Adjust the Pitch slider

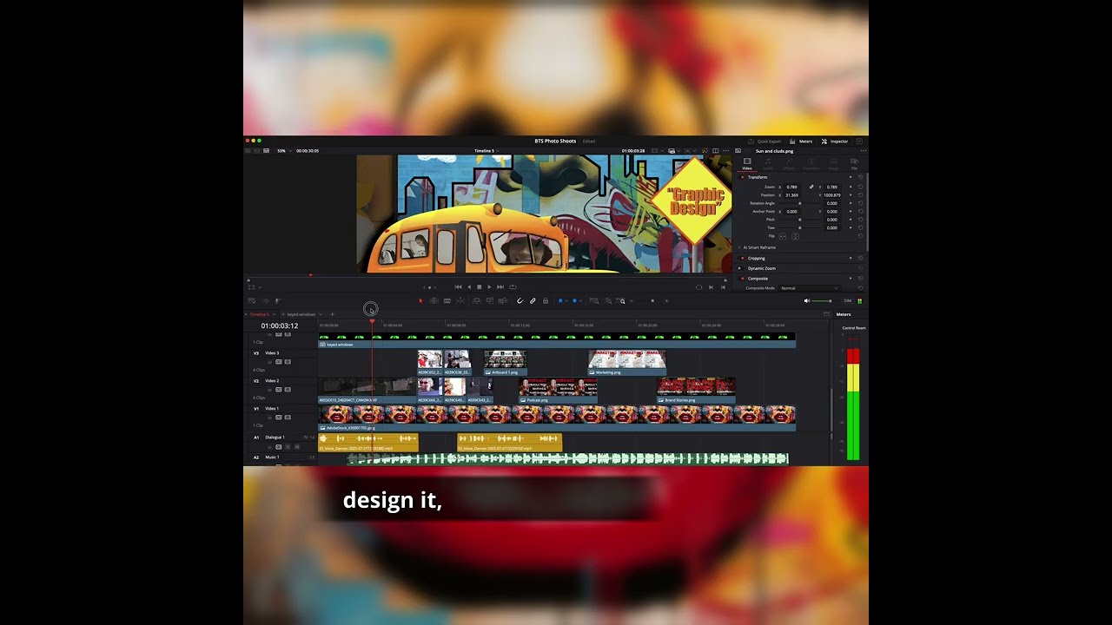point(800,220)
